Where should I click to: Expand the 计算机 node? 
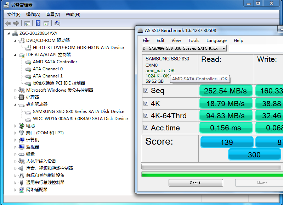click(x=15, y=140)
